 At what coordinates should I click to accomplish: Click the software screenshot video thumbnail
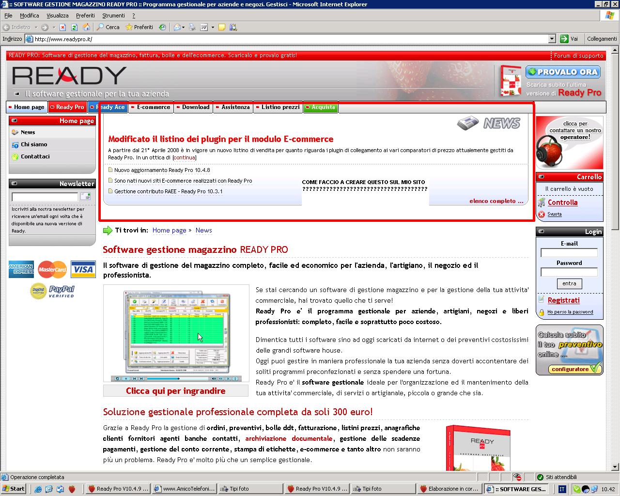point(176,333)
